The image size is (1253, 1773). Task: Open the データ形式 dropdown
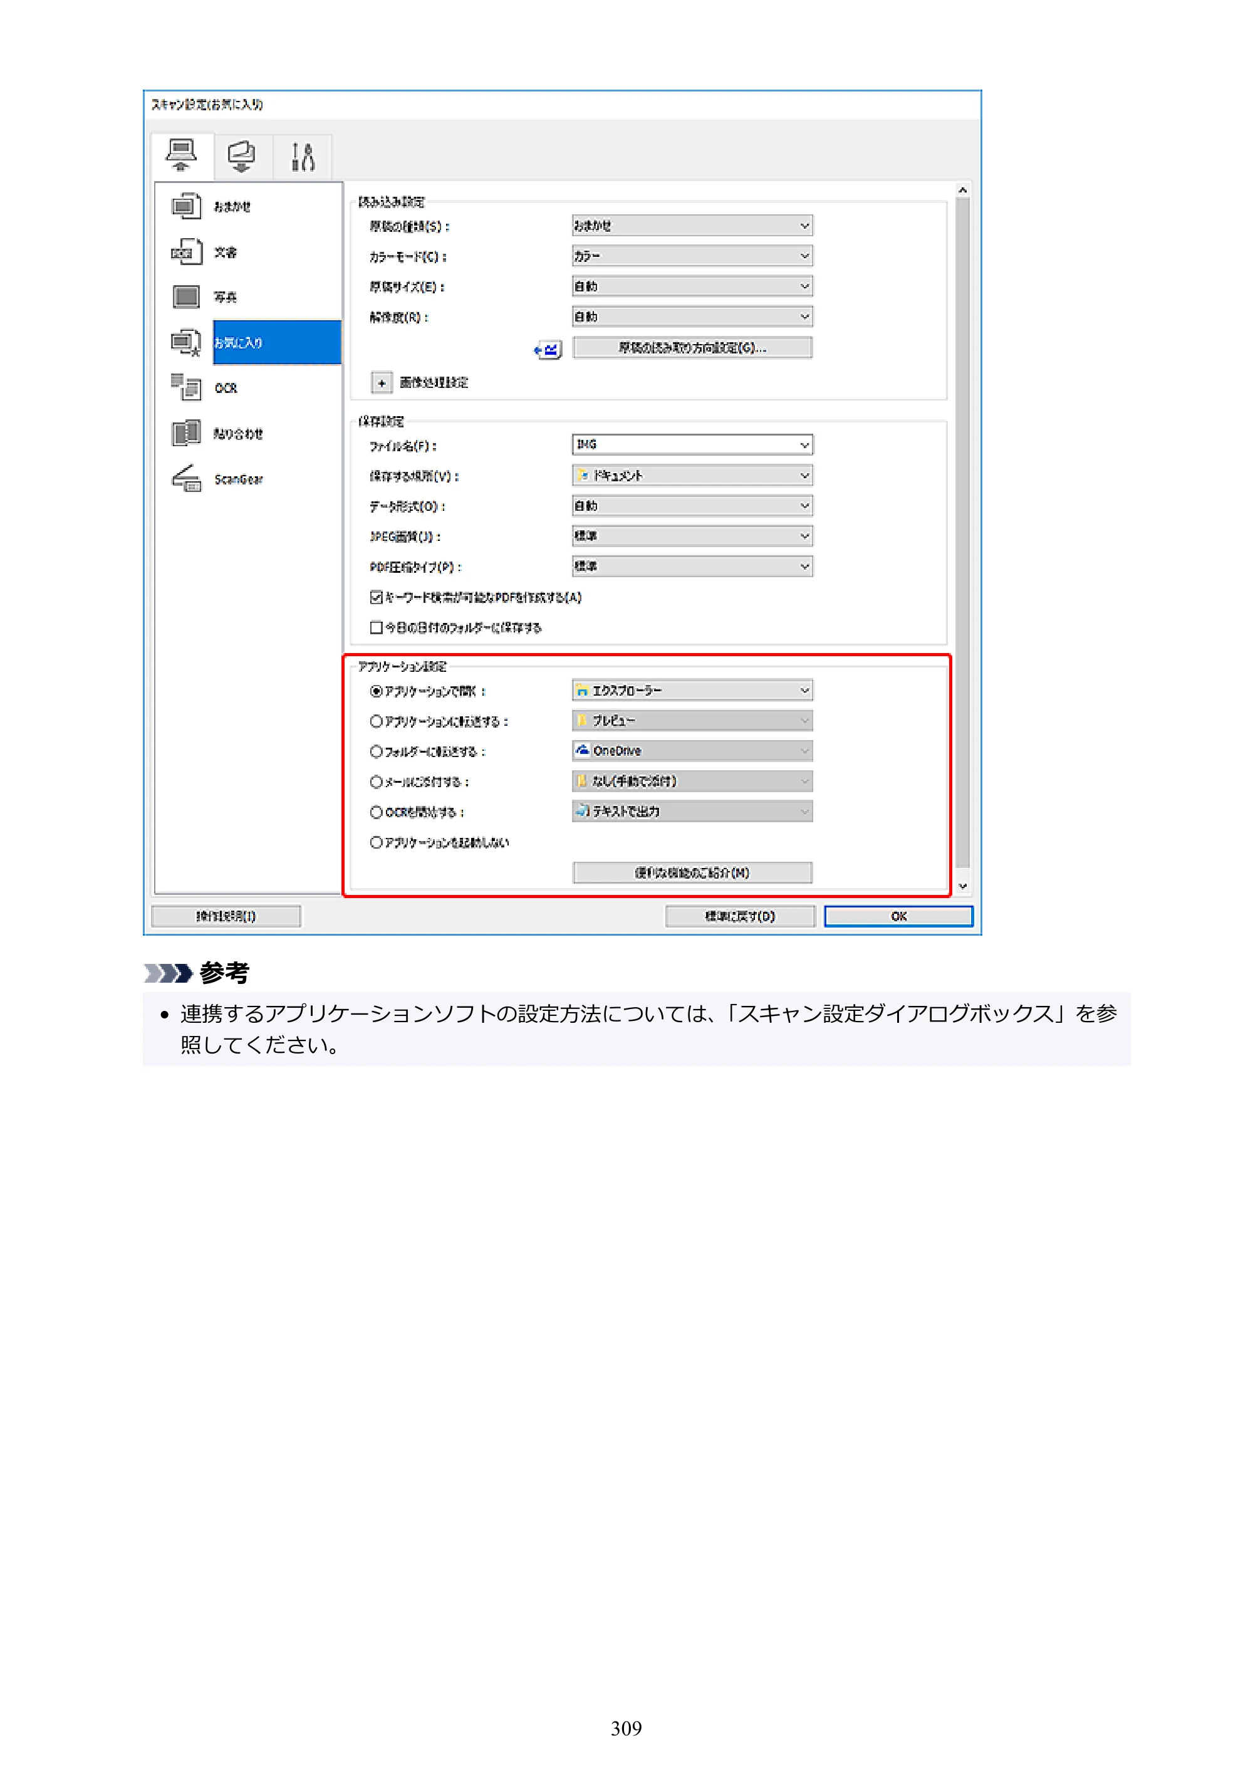coord(692,506)
